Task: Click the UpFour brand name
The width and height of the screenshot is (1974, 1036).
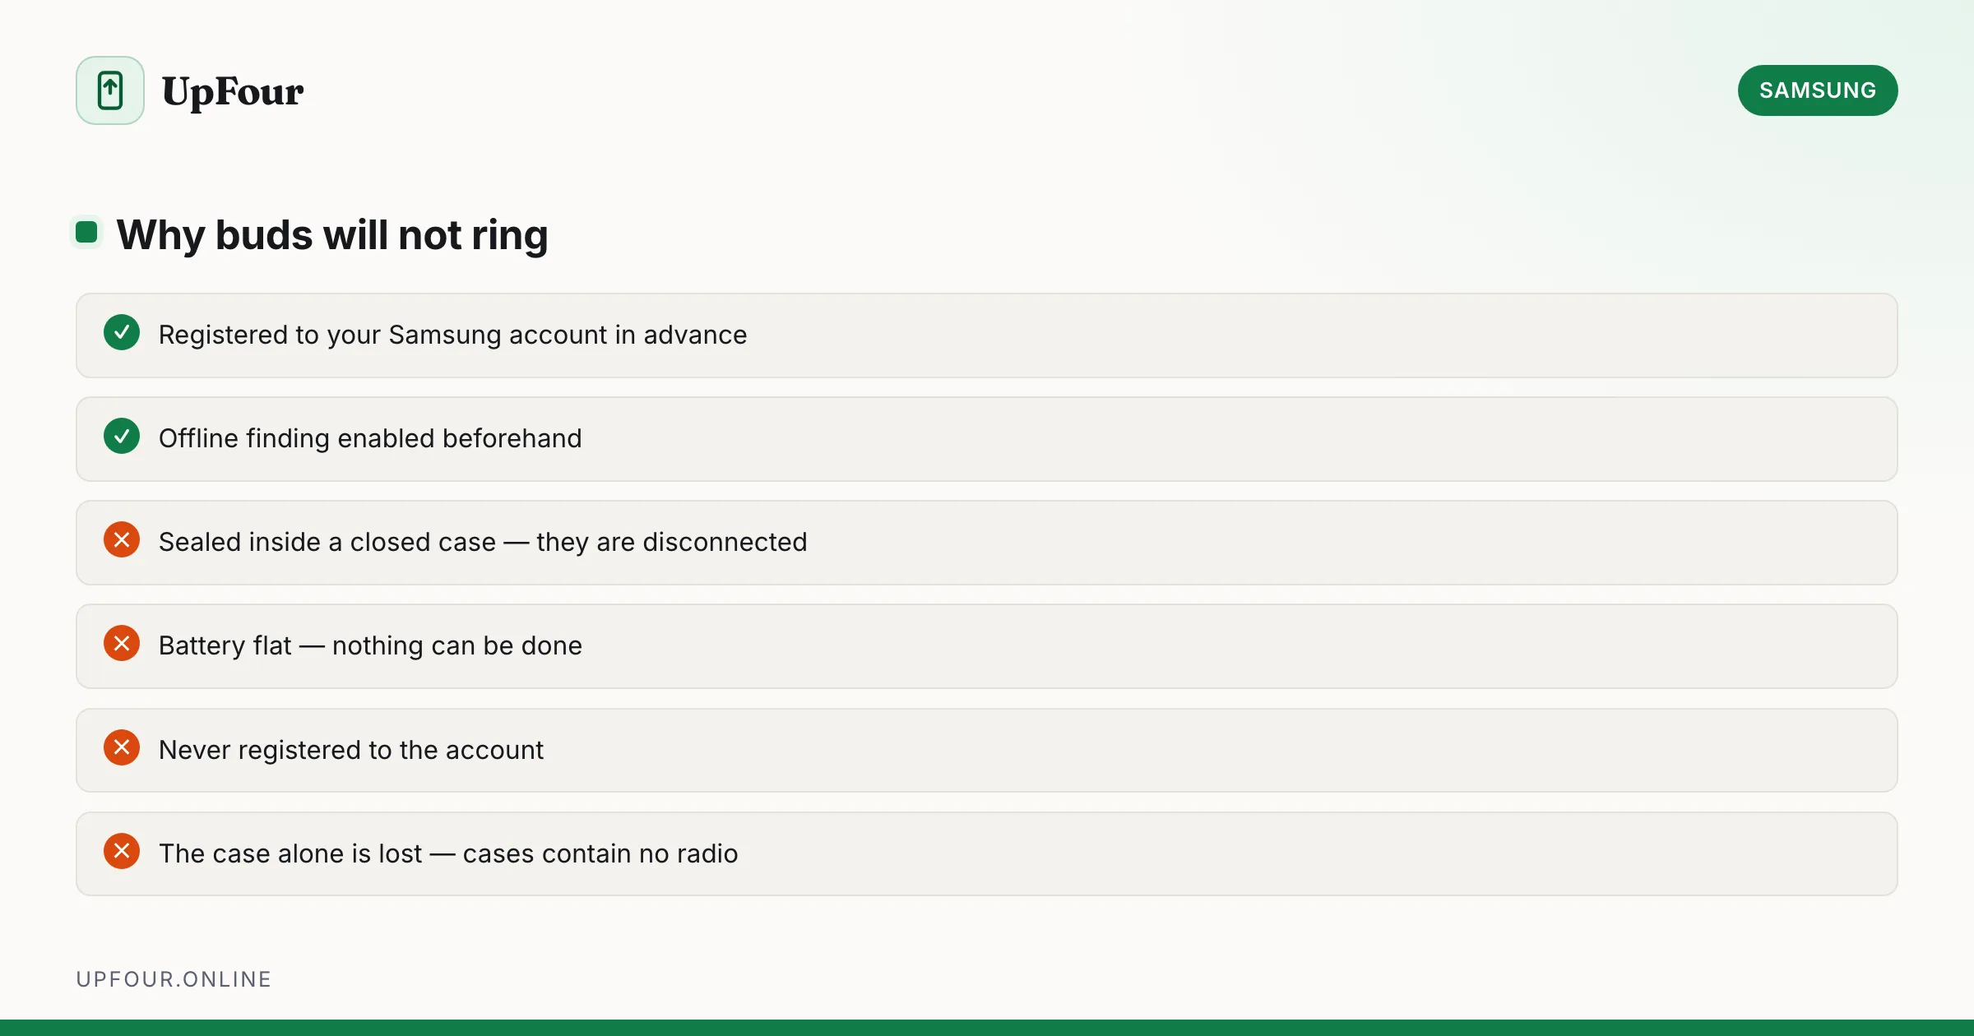Action: click(233, 91)
